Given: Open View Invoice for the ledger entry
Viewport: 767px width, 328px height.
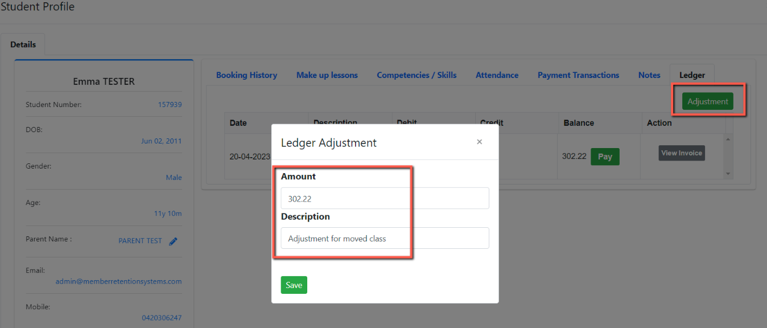Looking at the screenshot, I should (x=682, y=153).
